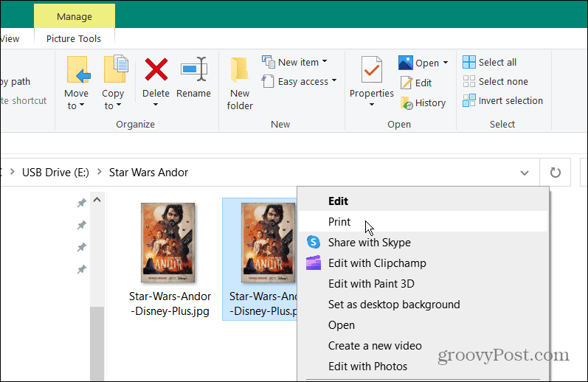Click the red Delete X icon
Screen dimensions: 588x382
click(x=156, y=69)
